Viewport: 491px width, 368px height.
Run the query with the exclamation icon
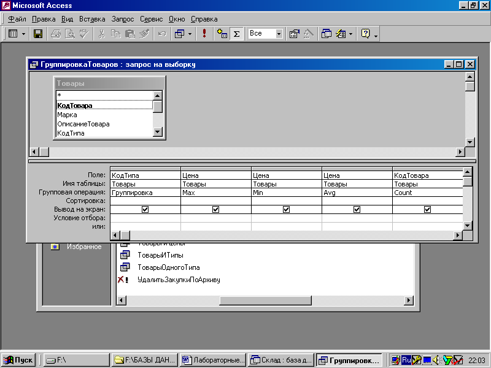(204, 34)
